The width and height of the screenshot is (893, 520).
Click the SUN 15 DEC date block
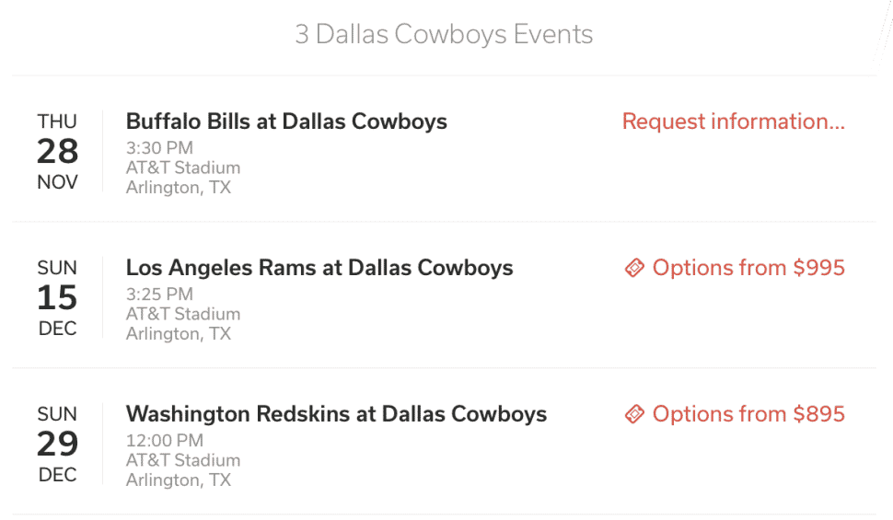point(57,298)
